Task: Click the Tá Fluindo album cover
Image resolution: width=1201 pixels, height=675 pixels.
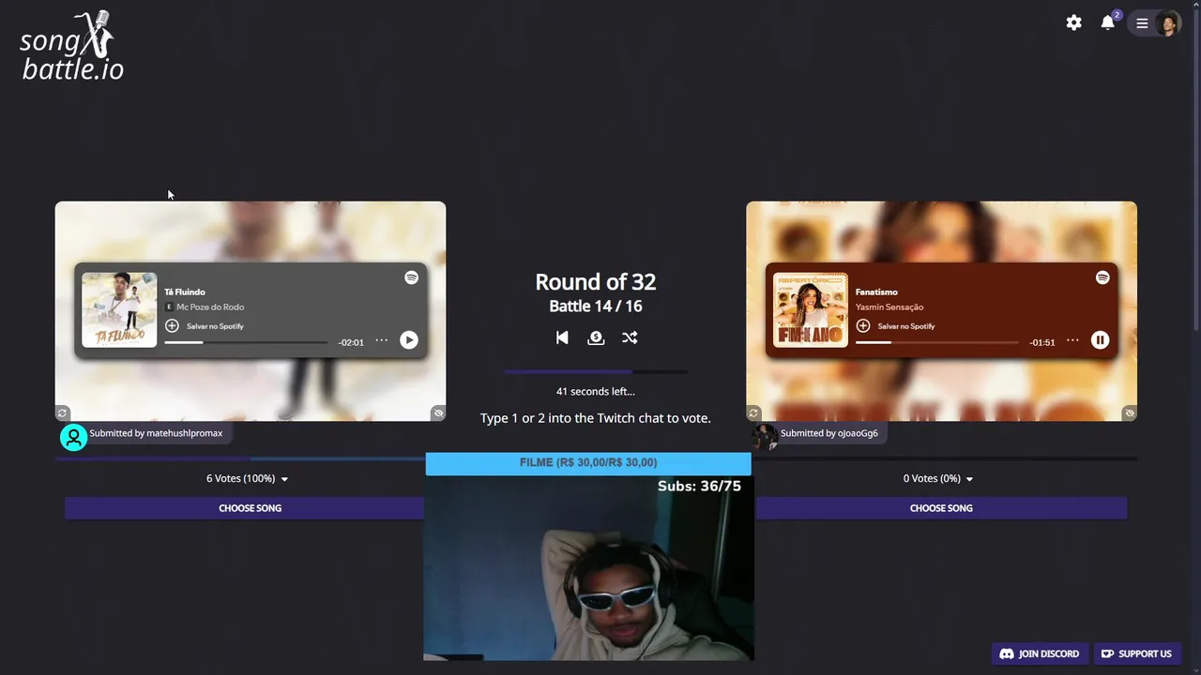Action: coord(119,310)
